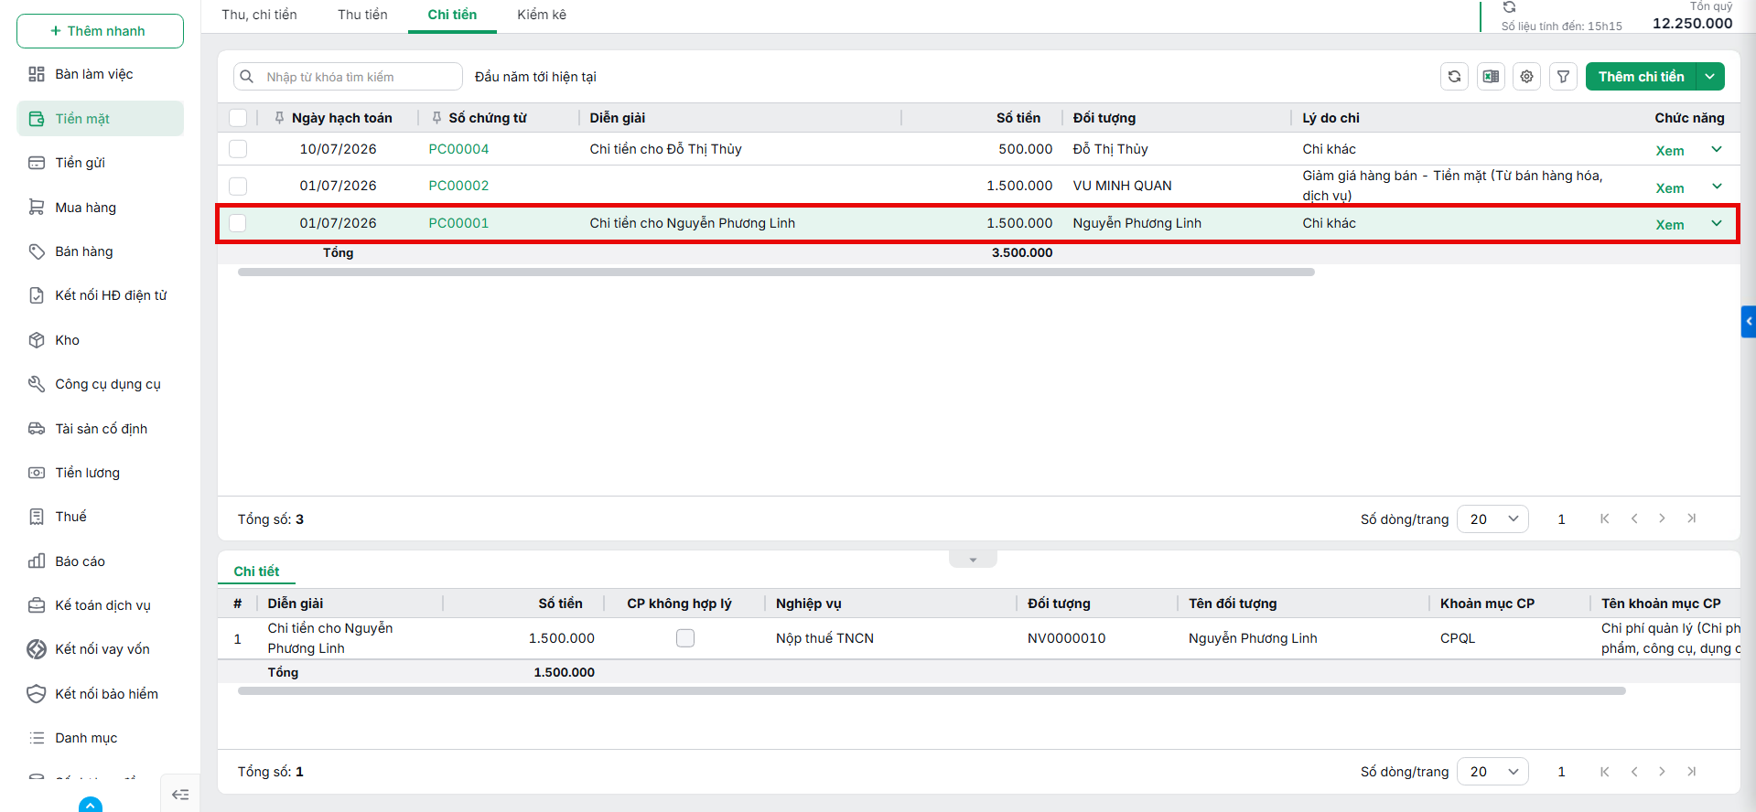Switch to the Thu, chi tiền tab
The image size is (1756, 812).
[259, 15]
